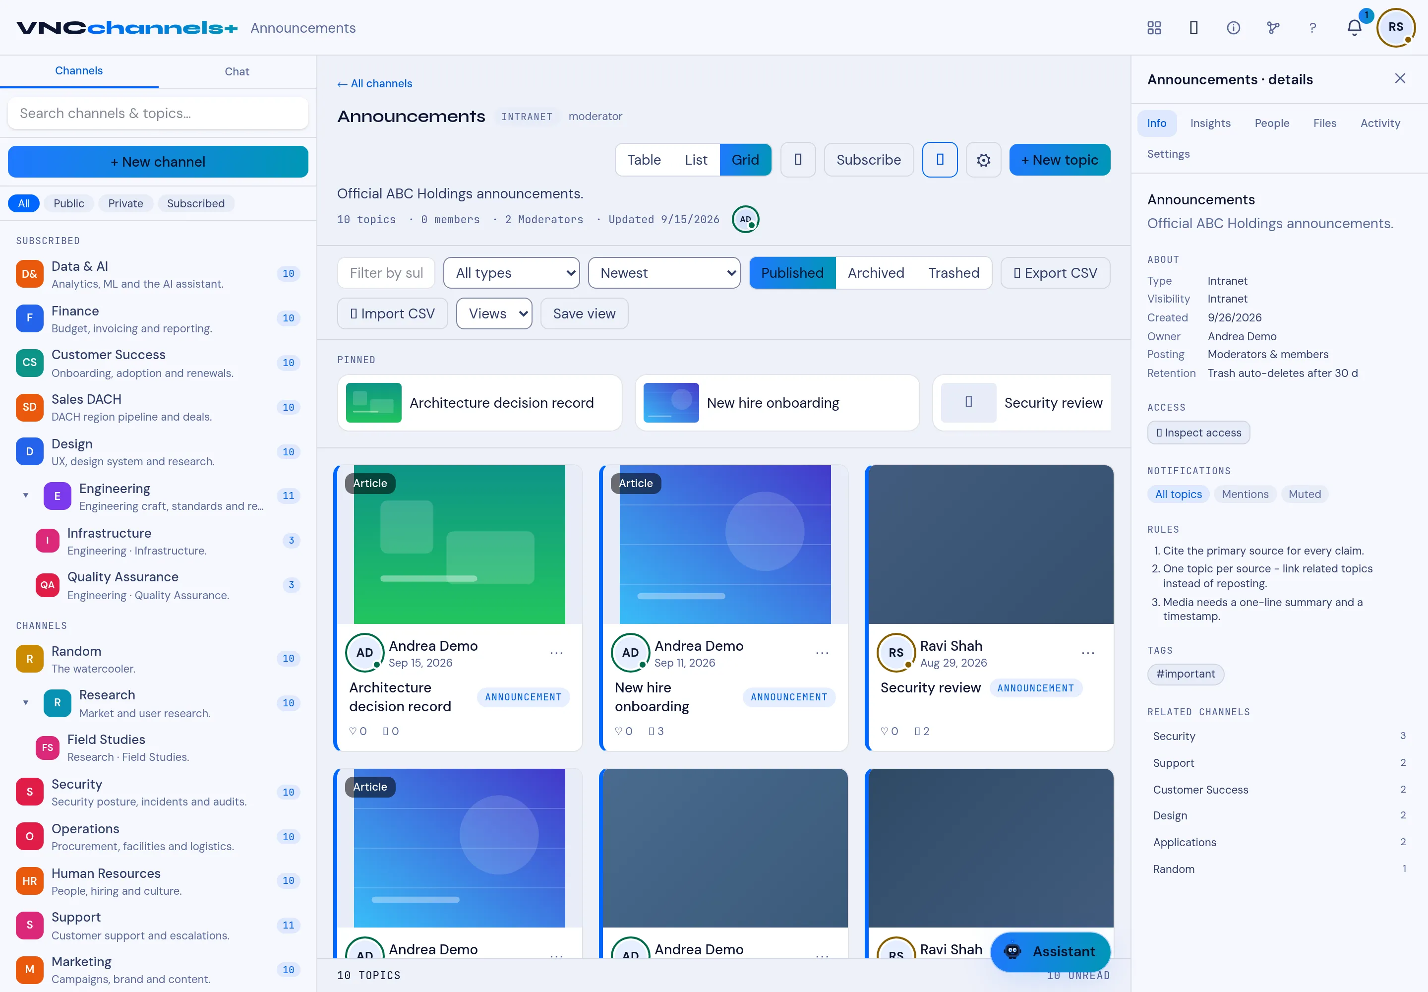This screenshot has width=1428, height=992.
Task: Go back via All channels link
Action: (375, 83)
